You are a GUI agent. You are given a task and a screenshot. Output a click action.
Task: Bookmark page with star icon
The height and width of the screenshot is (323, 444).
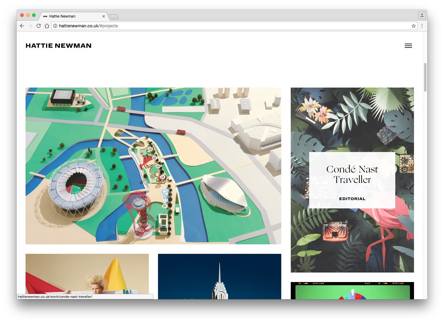413,26
